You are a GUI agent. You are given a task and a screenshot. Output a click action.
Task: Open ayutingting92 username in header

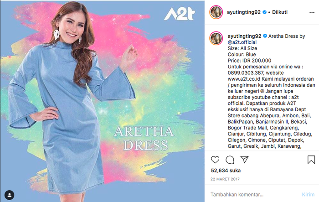(x=244, y=12)
